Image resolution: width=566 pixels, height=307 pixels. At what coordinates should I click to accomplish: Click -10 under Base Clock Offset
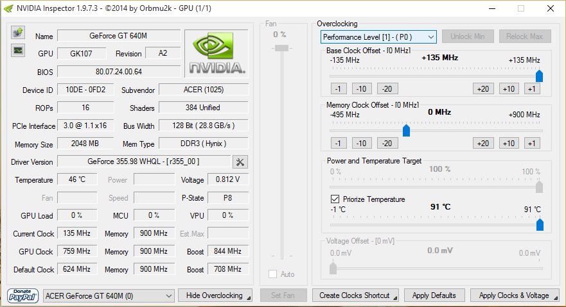coord(362,88)
